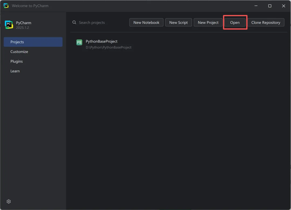Start a New Project
The image size is (291, 210).
pyautogui.click(x=208, y=22)
